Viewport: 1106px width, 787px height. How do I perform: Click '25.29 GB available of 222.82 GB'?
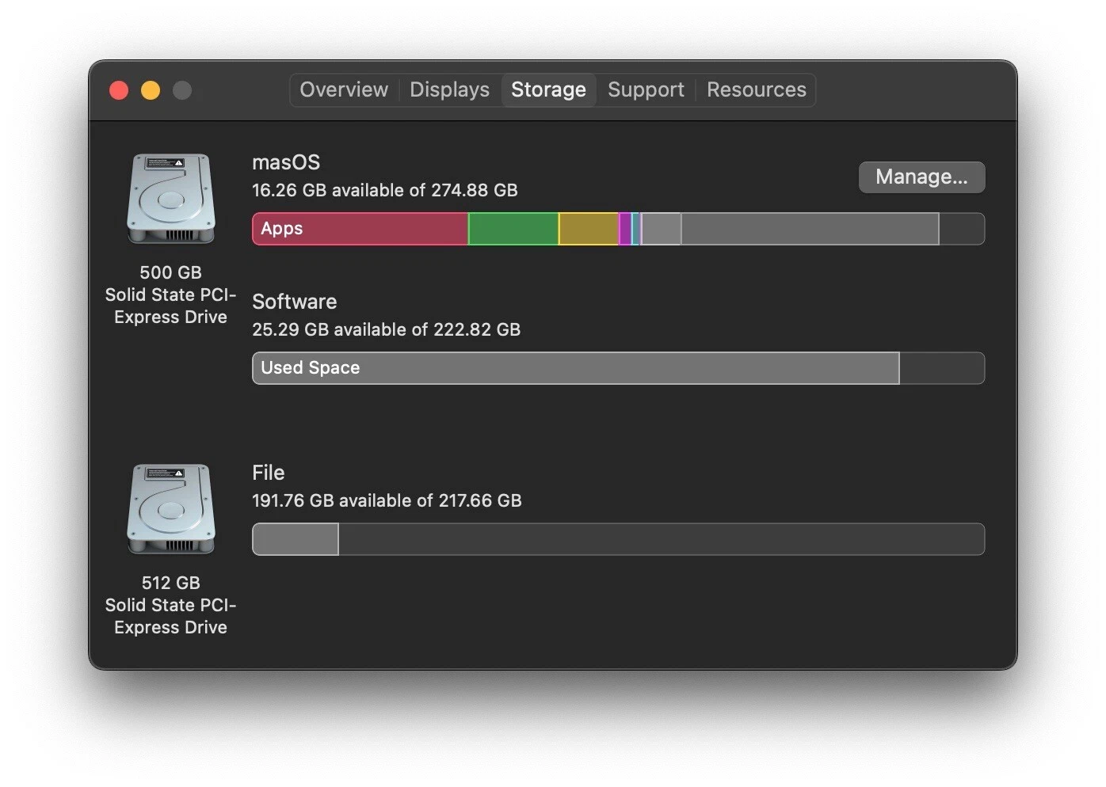coord(387,329)
